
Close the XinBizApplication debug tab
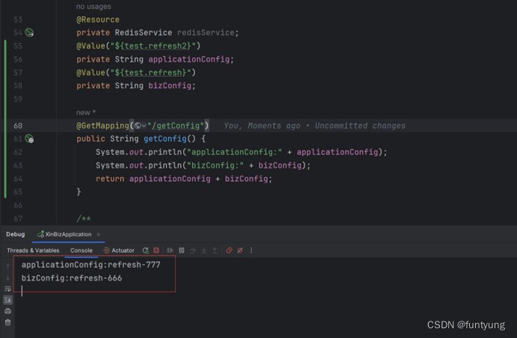[x=99, y=234]
